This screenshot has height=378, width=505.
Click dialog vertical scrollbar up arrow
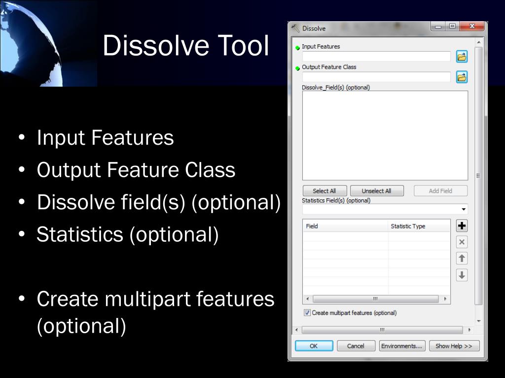coord(478,42)
